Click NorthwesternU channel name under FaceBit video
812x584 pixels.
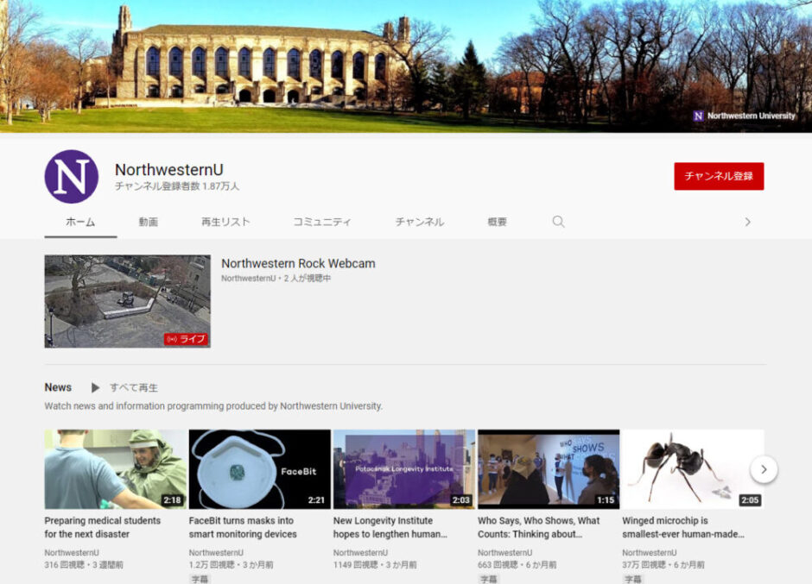click(216, 552)
